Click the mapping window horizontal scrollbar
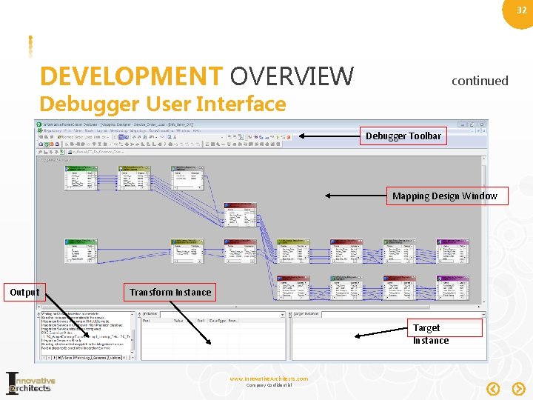 258,307
